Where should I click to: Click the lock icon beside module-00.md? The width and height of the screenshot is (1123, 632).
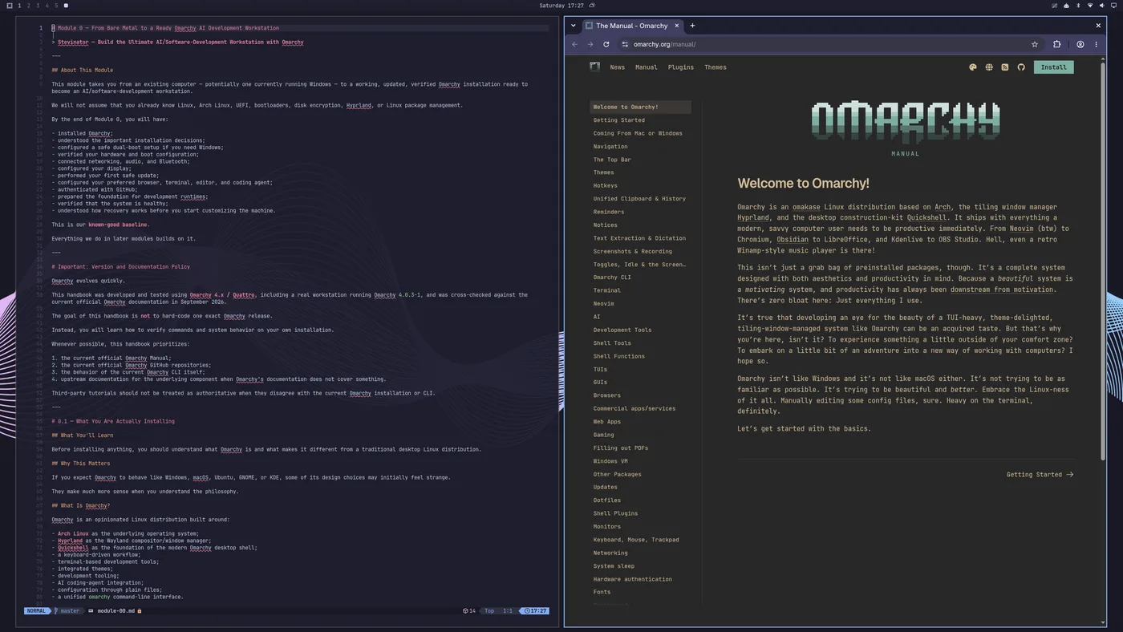point(140,611)
